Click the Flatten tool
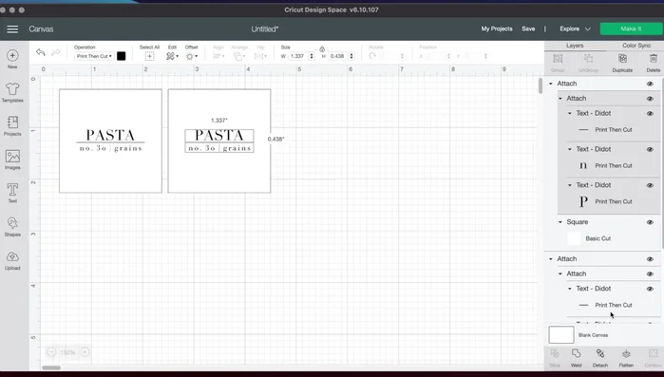The image size is (664, 377). (x=626, y=358)
